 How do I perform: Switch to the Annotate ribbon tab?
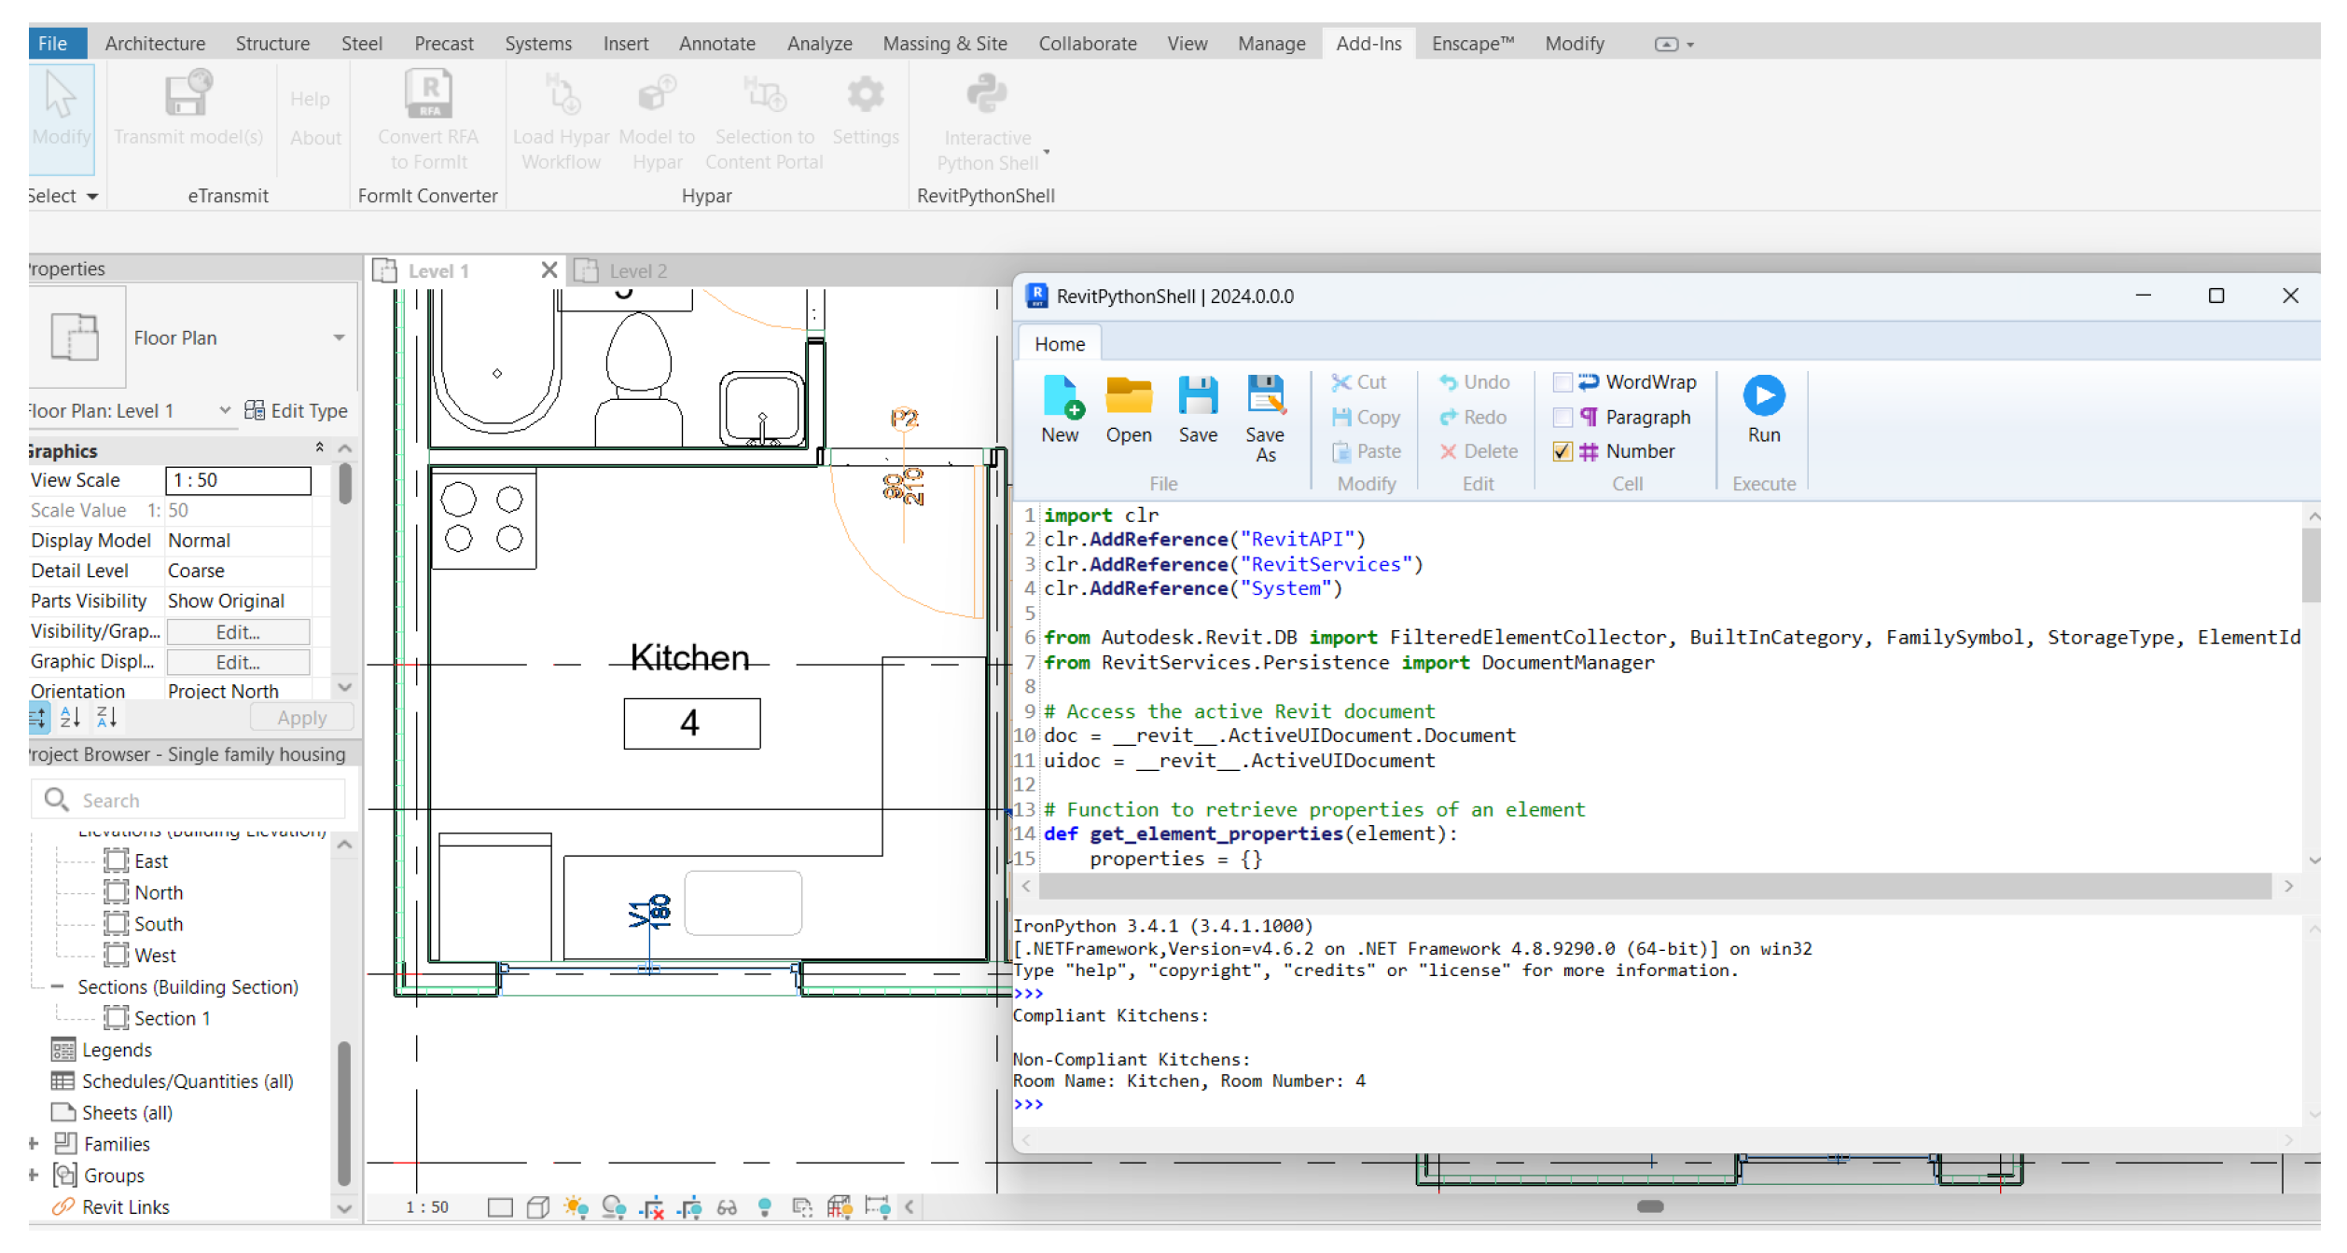coord(716,44)
